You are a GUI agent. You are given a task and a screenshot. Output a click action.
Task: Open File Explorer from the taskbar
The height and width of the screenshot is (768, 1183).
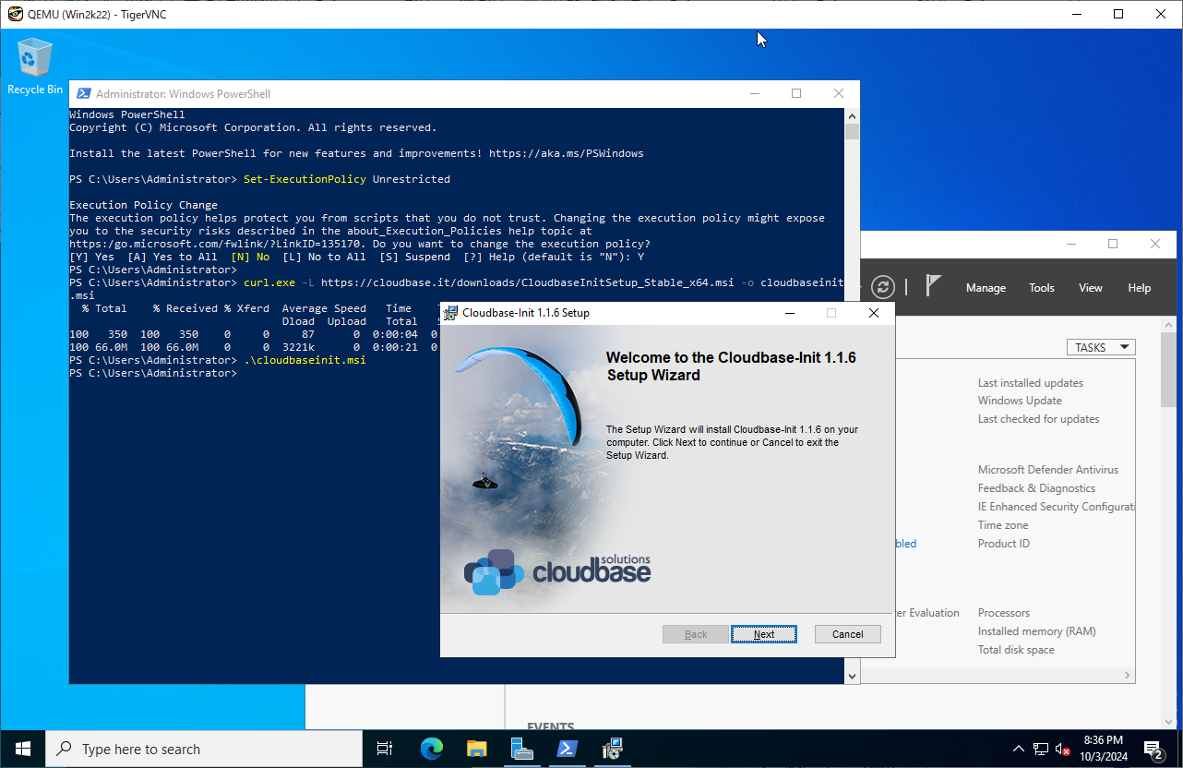pos(476,749)
